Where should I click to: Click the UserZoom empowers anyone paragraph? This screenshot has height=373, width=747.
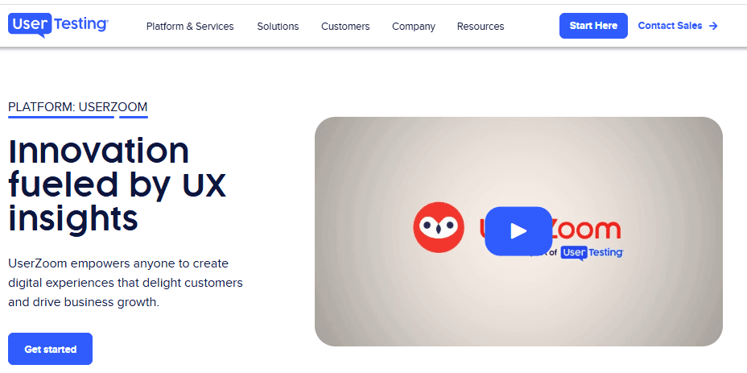click(x=126, y=283)
